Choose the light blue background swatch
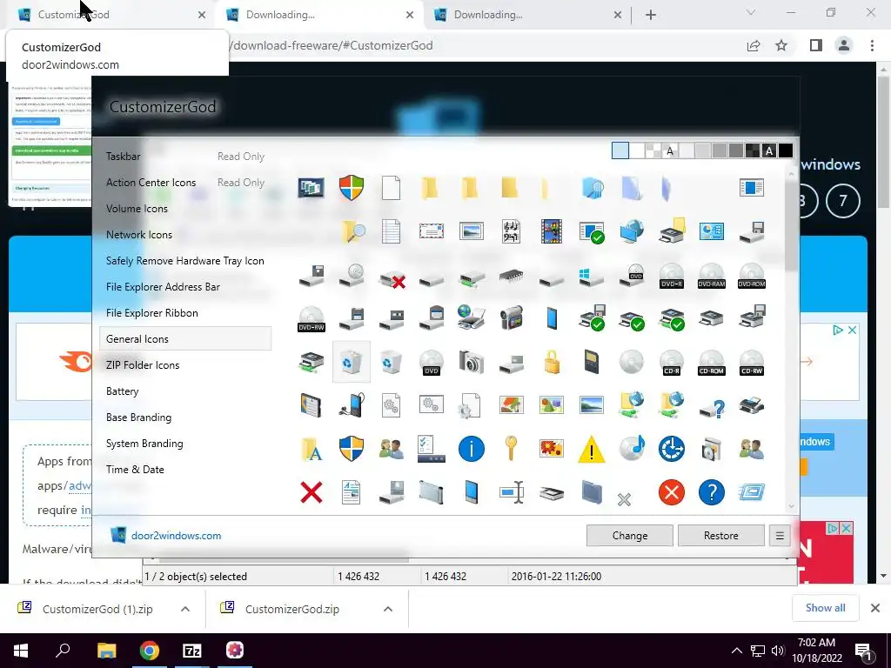This screenshot has width=891, height=668. (620, 150)
